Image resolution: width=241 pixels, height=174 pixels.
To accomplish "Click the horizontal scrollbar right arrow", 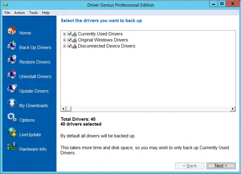I will coord(233,109).
